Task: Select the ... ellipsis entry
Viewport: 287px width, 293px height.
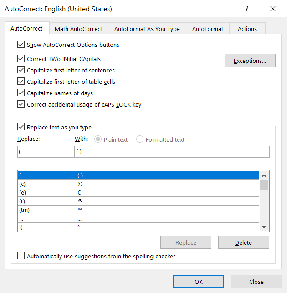Action: tap(138, 218)
